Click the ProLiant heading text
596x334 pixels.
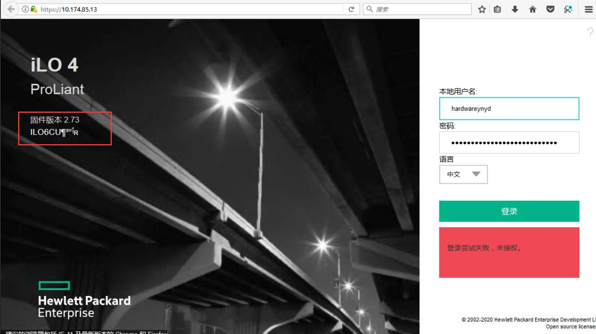click(x=57, y=89)
